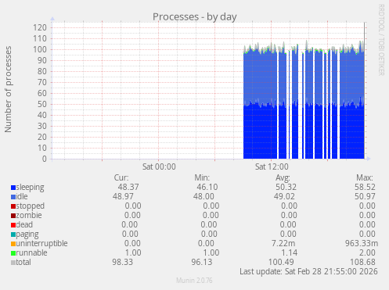Click the y-axis label 120

pos(40,27)
